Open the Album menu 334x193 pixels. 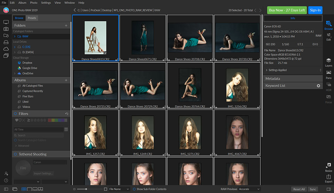point(22,3)
